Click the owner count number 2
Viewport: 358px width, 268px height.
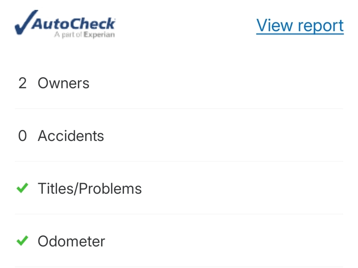22,83
